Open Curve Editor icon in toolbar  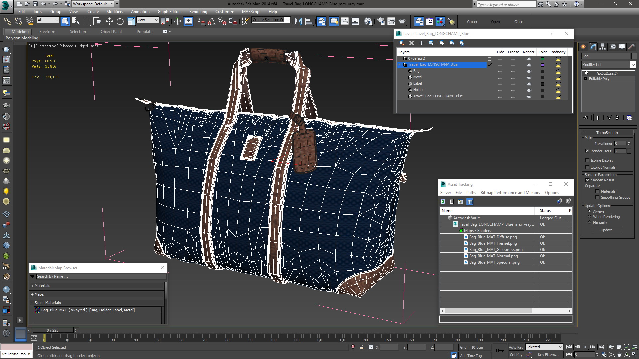tap(345, 21)
